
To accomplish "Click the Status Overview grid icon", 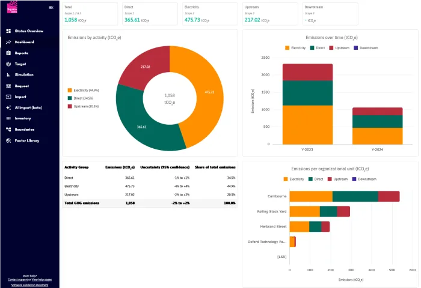I will click(x=8, y=31).
